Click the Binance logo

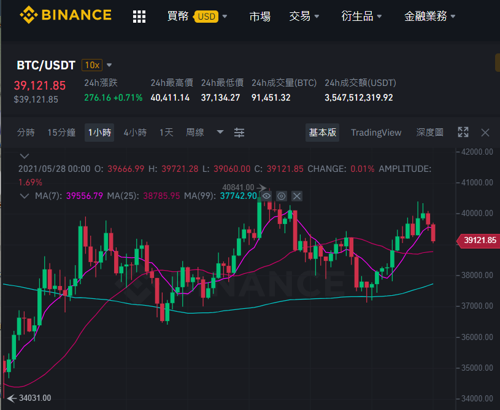pyautogui.click(x=66, y=15)
